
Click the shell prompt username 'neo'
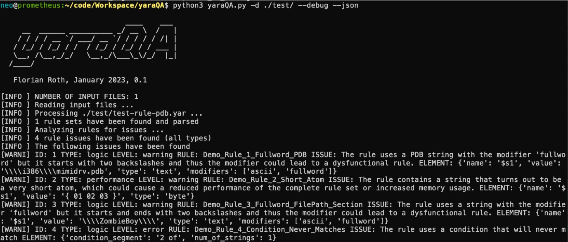(5, 5)
